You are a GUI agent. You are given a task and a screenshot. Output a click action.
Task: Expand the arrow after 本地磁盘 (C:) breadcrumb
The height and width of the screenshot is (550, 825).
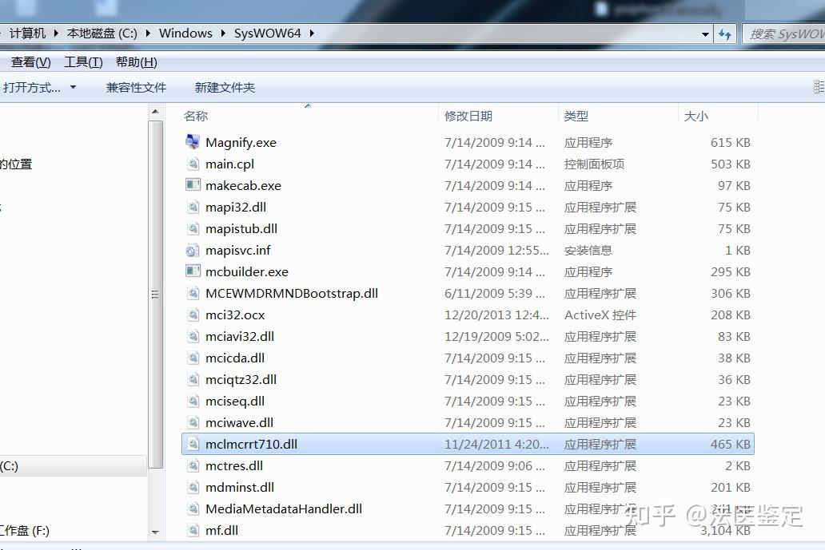(x=148, y=33)
